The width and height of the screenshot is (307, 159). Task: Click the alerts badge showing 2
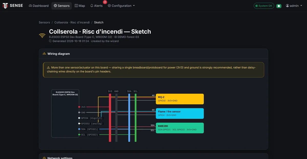[105, 2]
